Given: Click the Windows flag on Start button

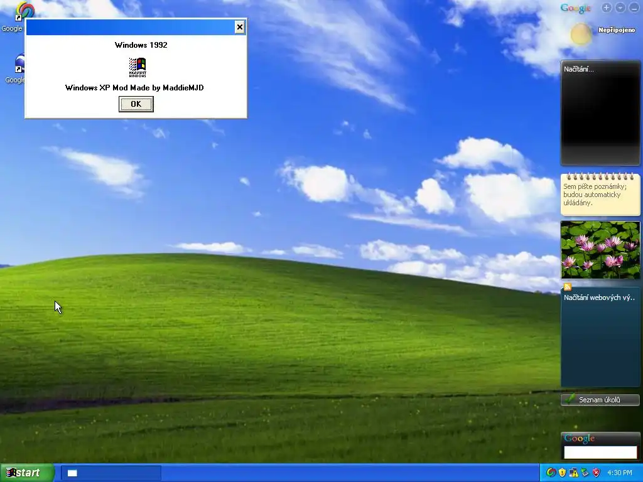Looking at the screenshot, I should [x=11, y=473].
